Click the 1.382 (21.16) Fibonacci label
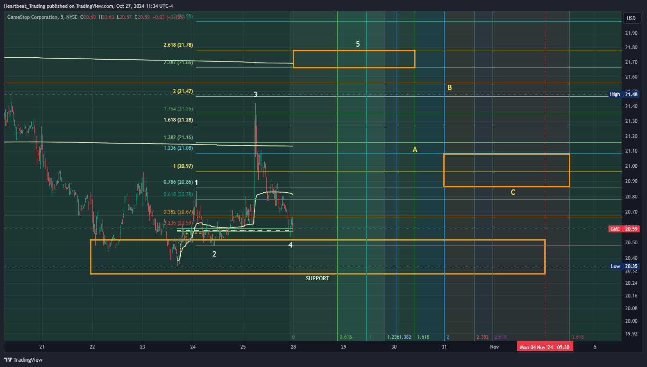The image size is (647, 367). (178, 137)
